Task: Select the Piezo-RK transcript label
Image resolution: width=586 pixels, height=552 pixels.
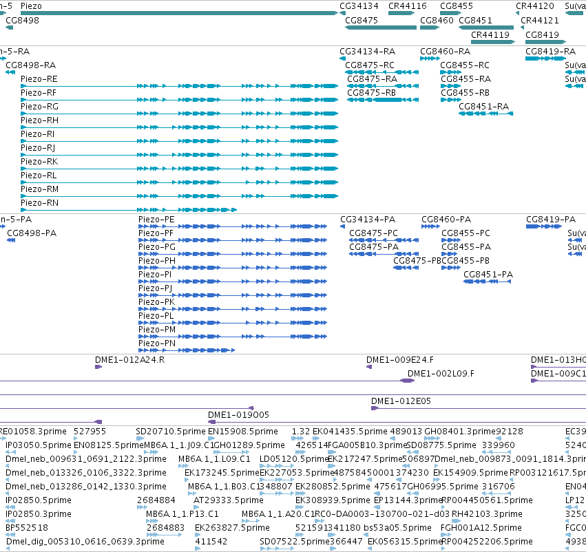Action: (x=39, y=162)
